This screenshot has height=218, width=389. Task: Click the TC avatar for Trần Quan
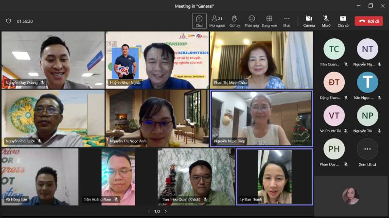(x=334, y=49)
